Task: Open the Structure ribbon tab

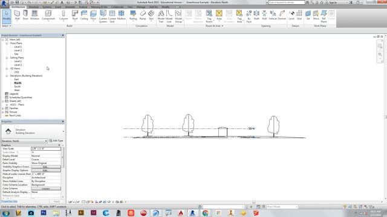Action: pos(34,7)
